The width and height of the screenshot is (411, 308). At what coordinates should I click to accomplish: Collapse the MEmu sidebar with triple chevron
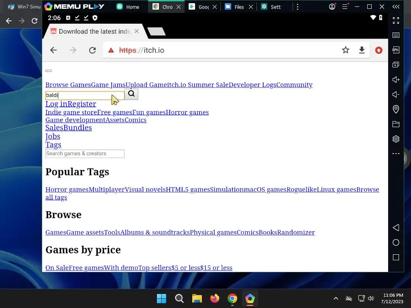pyautogui.click(x=396, y=6)
